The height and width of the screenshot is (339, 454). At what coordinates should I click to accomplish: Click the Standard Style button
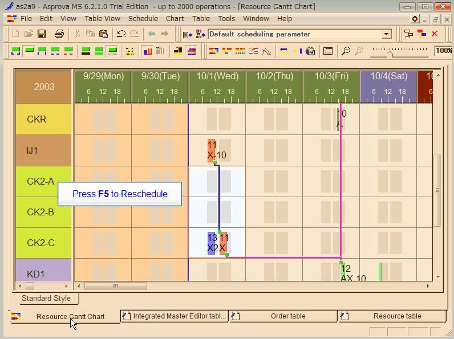pos(46,298)
